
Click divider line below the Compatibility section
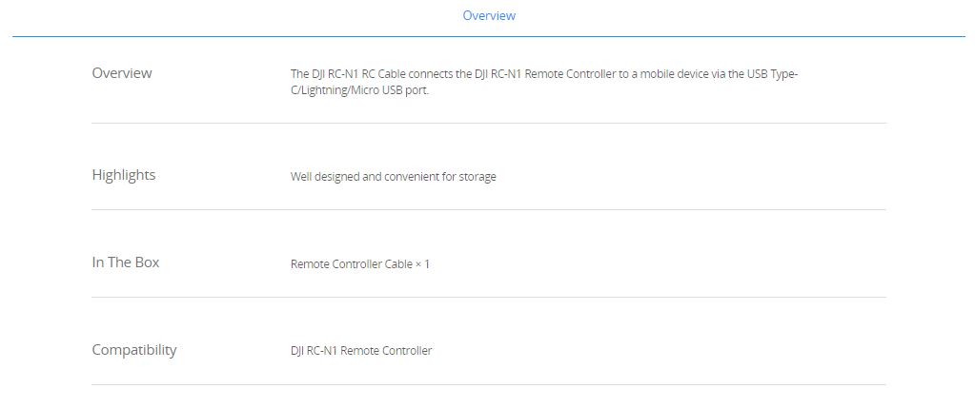coord(489,384)
